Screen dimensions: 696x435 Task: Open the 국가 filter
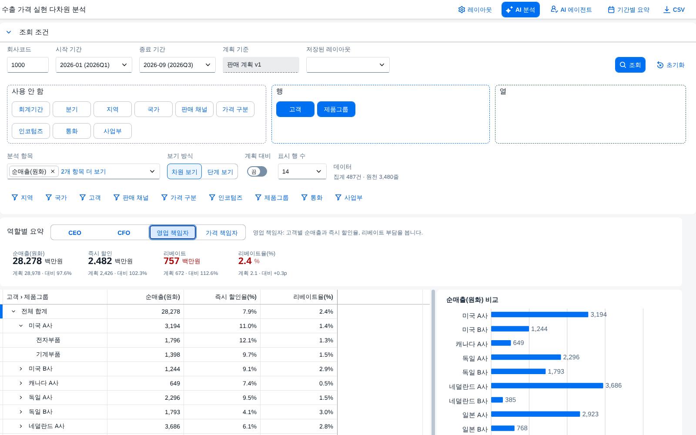click(x=56, y=197)
